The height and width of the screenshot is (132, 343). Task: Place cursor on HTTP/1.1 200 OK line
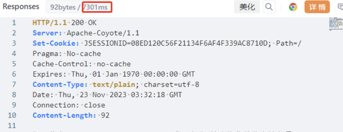coord(65,23)
